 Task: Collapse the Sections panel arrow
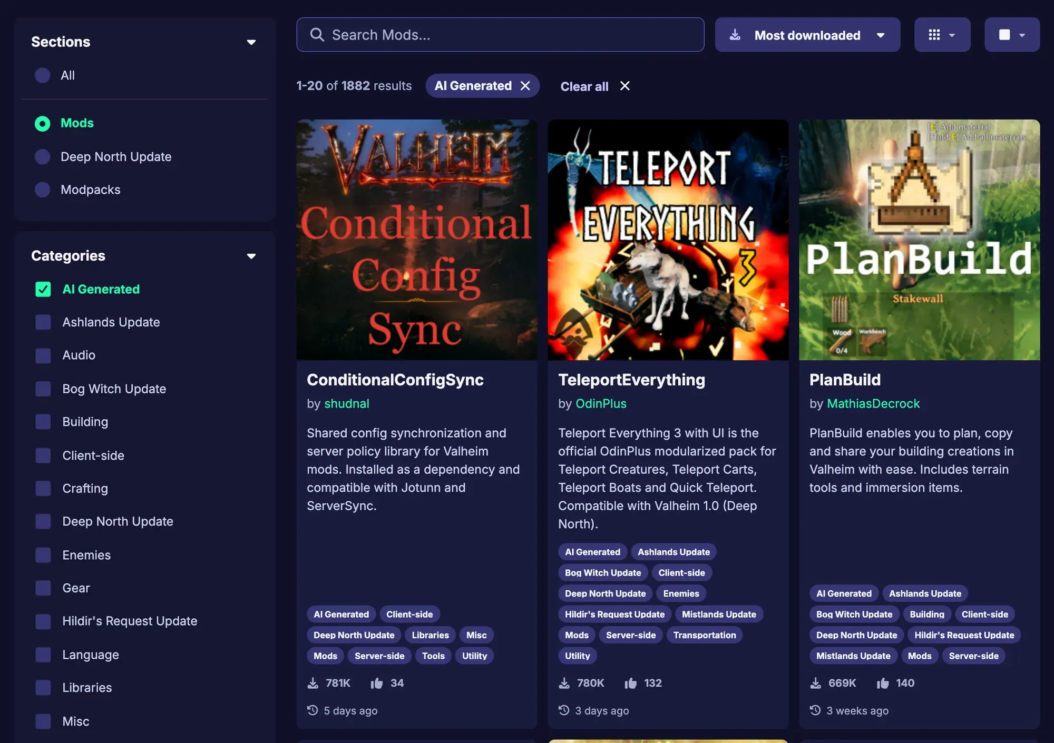click(x=251, y=42)
